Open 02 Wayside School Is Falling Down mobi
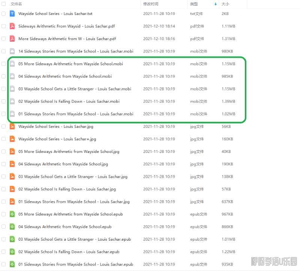 click(x=69, y=101)
